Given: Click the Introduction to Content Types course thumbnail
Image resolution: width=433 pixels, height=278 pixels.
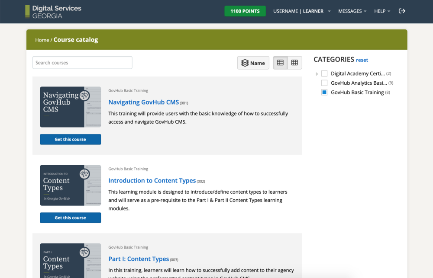Looking at the screenshot, I should (x=70, y=185).
